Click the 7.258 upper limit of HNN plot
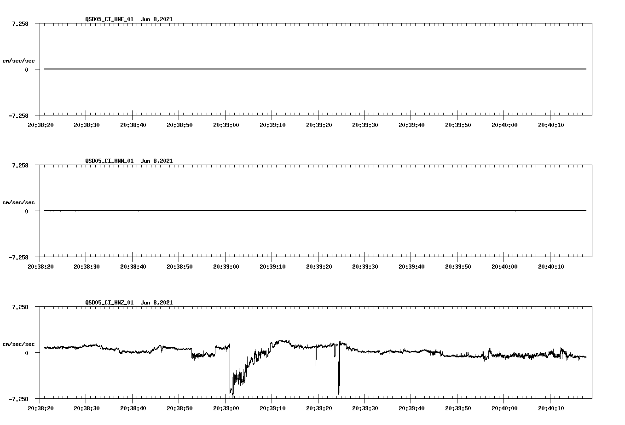This screenshot has height=425, width=625. point(20,165)
